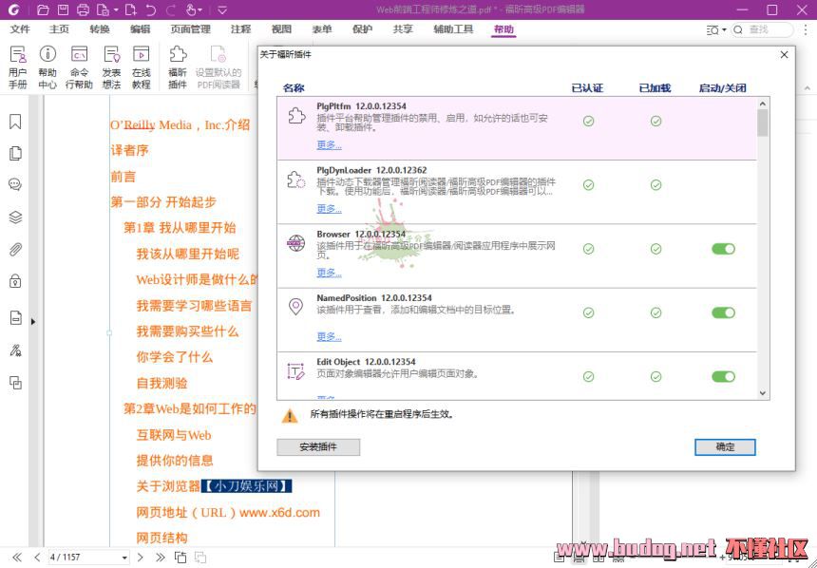Open the page number dropdown in status bar
Screen dimensions: 817x568
pyautogui.click(x=124, y=558)
